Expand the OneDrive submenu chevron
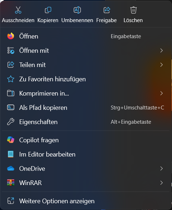Screen dimensions: 172x210 click(x=161, y=169)
